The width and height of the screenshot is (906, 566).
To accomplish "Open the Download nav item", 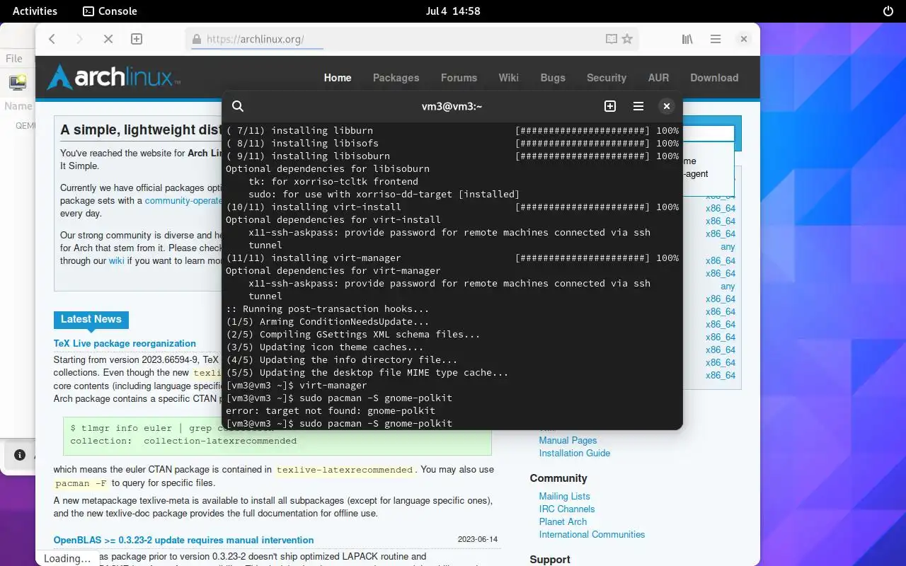I will (x=714, y=78).
